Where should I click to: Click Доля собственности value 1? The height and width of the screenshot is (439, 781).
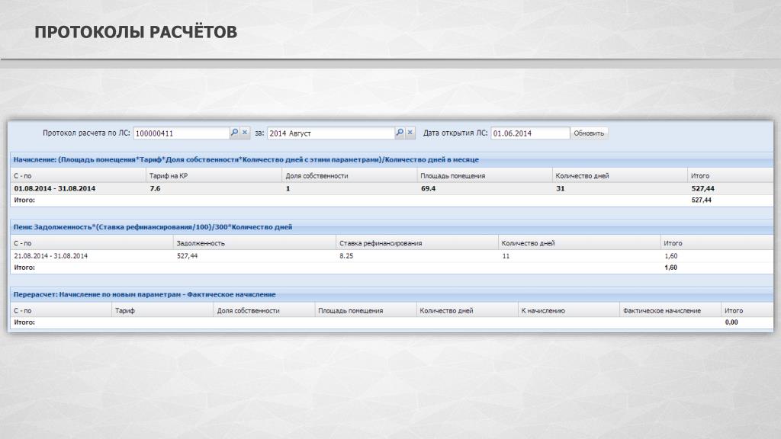(x=288, y=189)
